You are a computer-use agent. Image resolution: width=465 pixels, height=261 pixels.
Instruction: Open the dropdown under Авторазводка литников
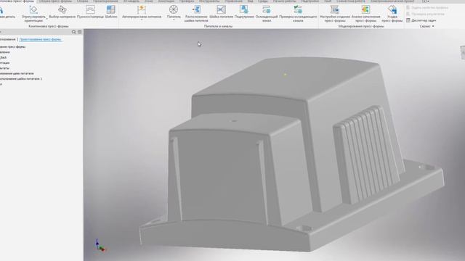tap(142, 20)
